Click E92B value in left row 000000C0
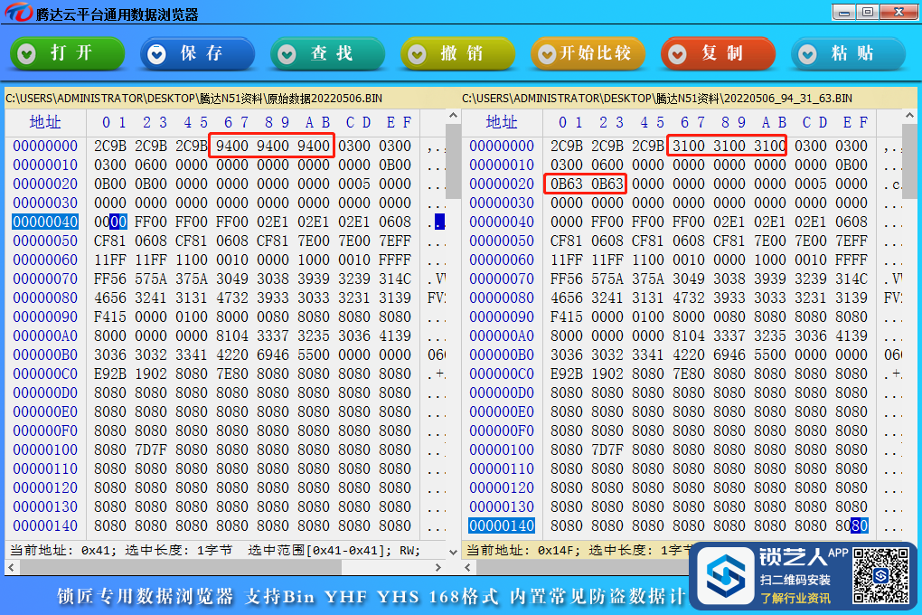 coord(110,374)
